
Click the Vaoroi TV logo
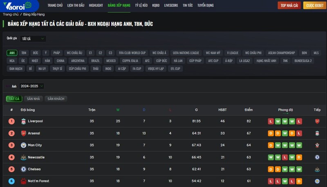pyautogui.click(x=18, y=6)
